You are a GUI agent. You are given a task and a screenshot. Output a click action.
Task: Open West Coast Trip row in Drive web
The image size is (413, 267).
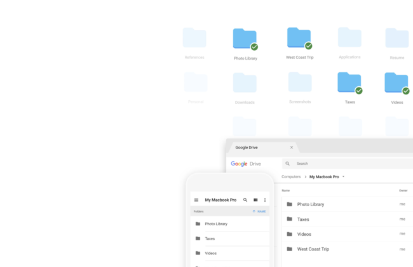(348, 249)
